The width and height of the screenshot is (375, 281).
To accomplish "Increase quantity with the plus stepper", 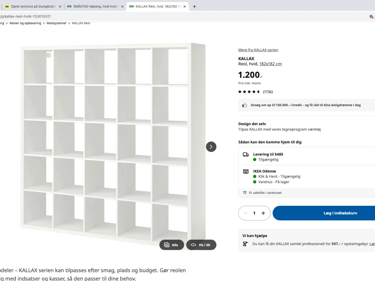I will [x=263, y=213].
